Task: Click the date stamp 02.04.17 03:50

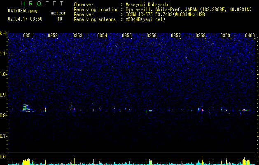Action: pos(25,19)
